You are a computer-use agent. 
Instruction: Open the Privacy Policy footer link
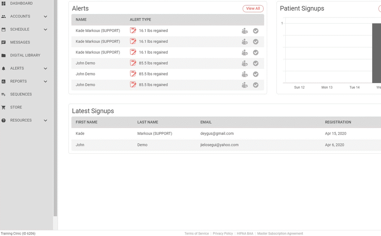click(x=223, y=233)
